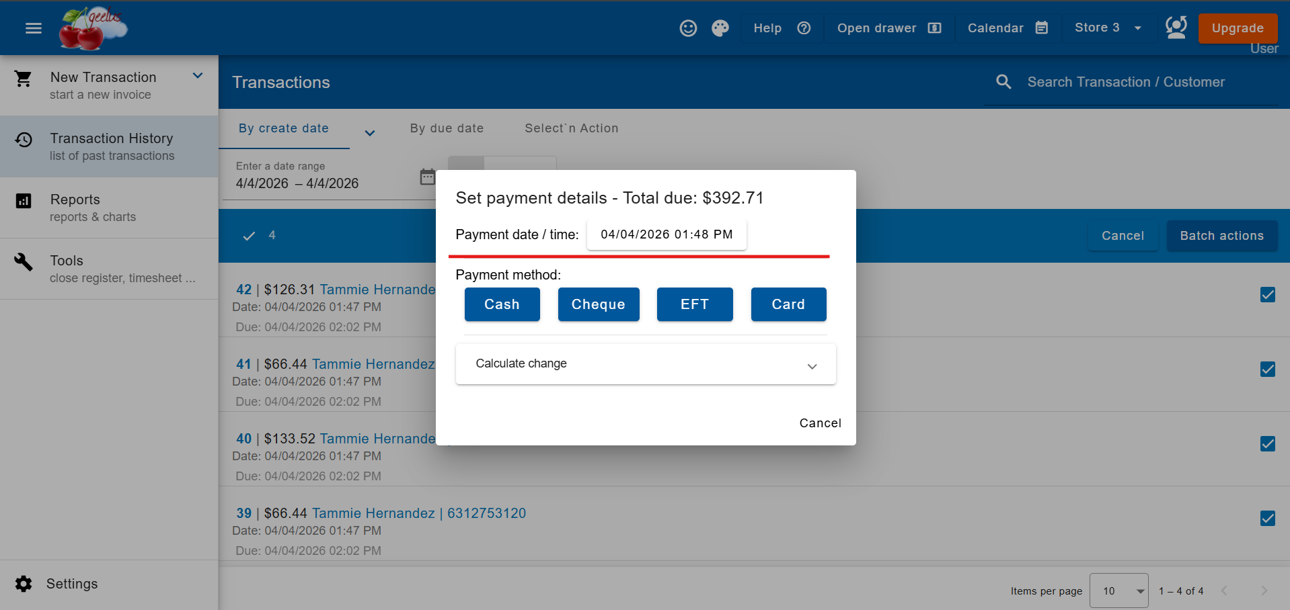Open the date range calendar icon

point(427,177)
